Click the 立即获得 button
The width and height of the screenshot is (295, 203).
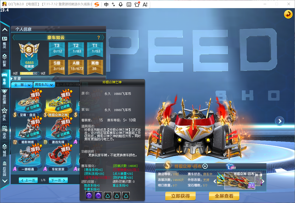tap(180, 196)
